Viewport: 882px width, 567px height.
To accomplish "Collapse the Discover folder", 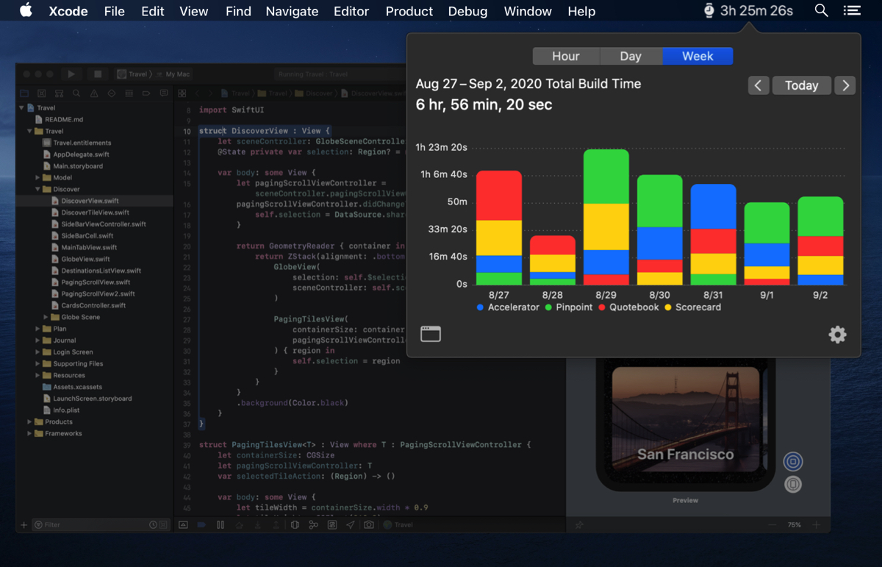I will click(x=38, y=189).
